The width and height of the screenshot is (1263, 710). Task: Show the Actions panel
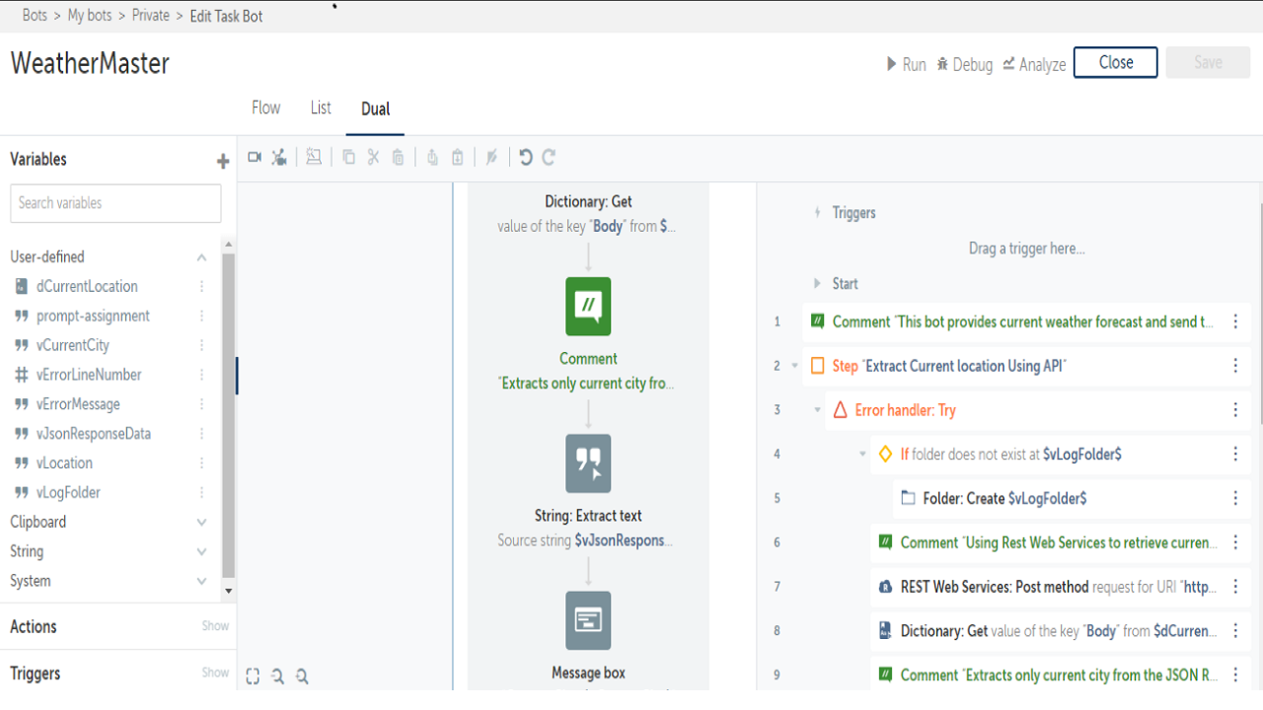coord(215,626)
